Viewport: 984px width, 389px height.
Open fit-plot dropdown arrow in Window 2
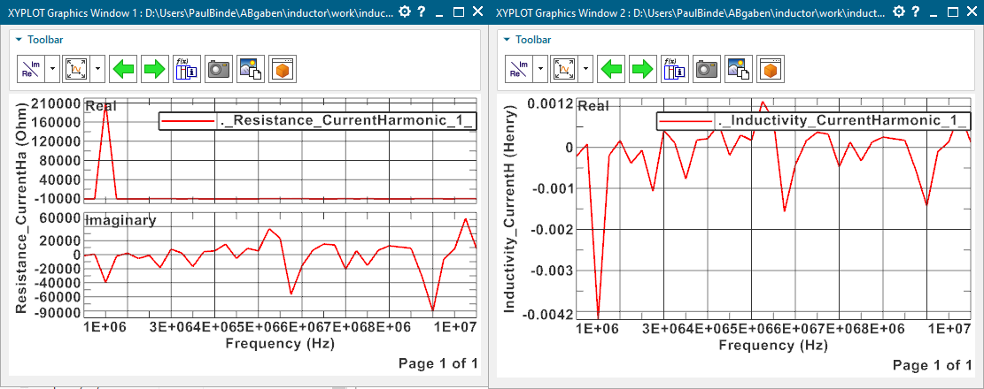[x=586, y=68]
